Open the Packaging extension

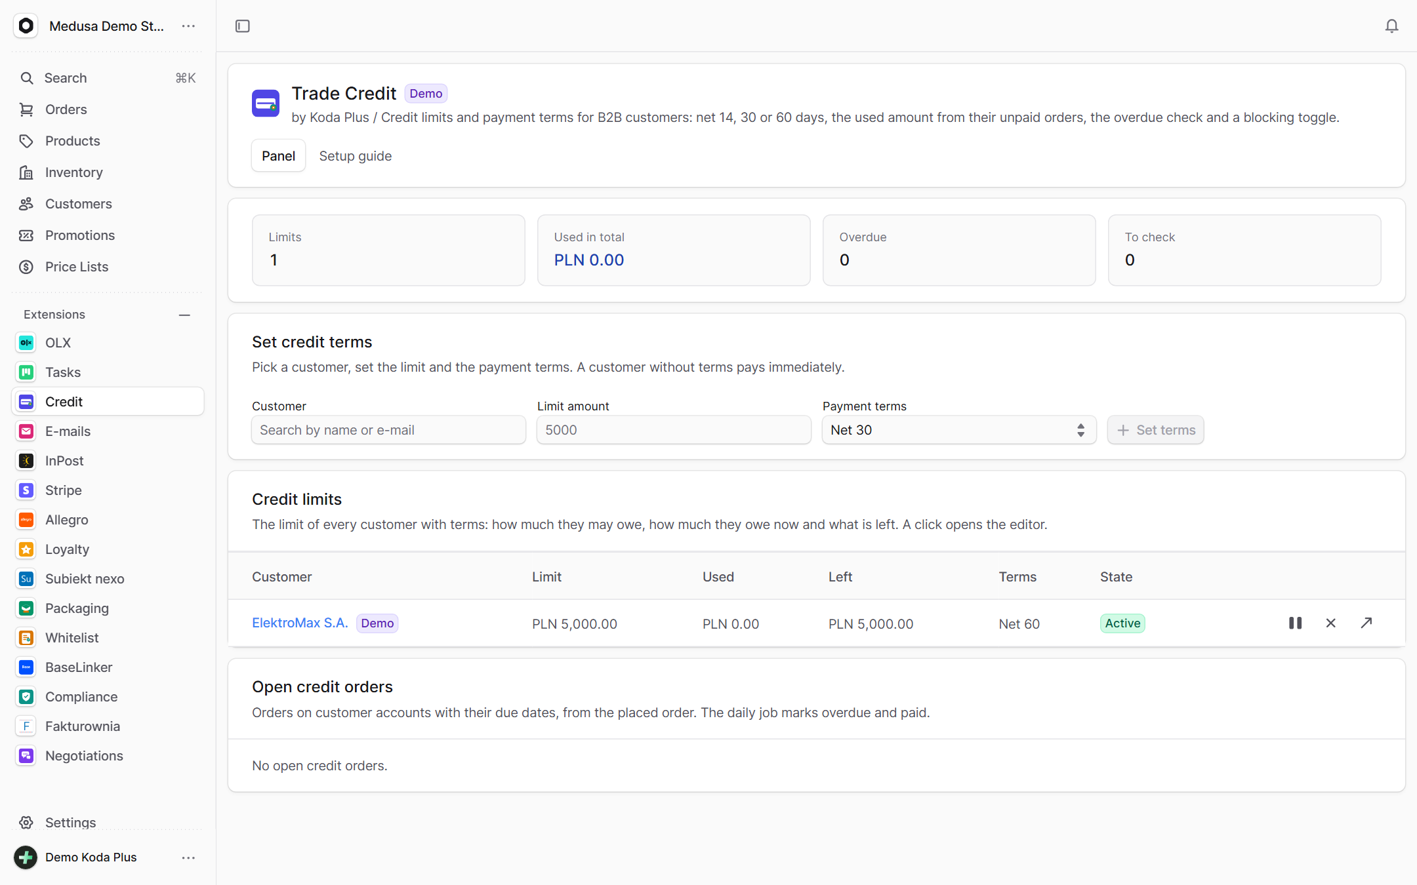click(x=108, y=608)
